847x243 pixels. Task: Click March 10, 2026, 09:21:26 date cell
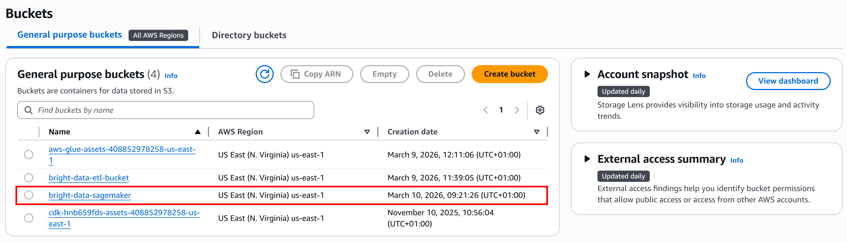pos(456,195)
